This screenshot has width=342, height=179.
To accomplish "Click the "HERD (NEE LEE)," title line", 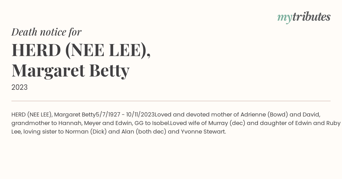I will click(81, 50).
